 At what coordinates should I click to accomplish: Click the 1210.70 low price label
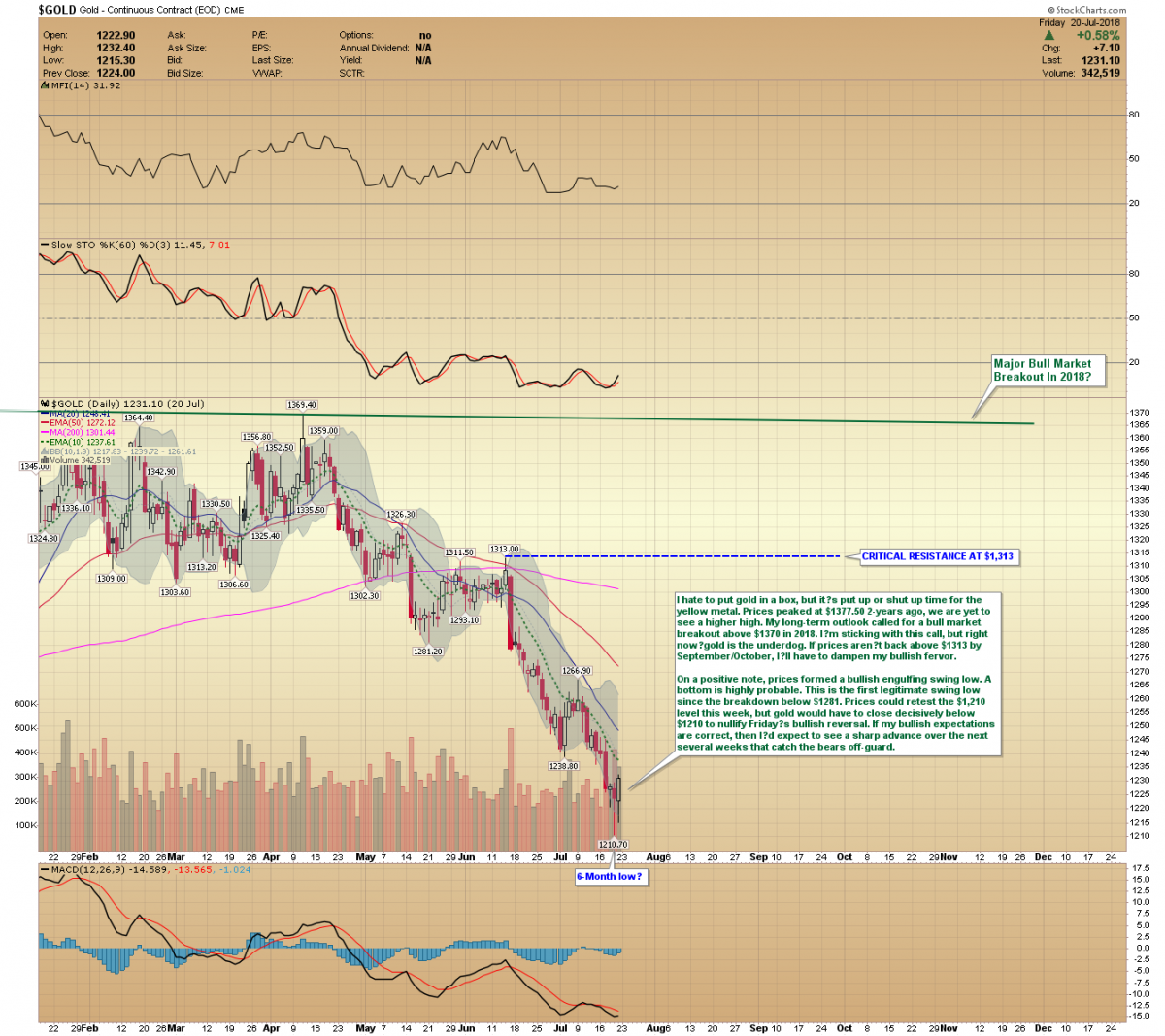(x=613, y=845)
